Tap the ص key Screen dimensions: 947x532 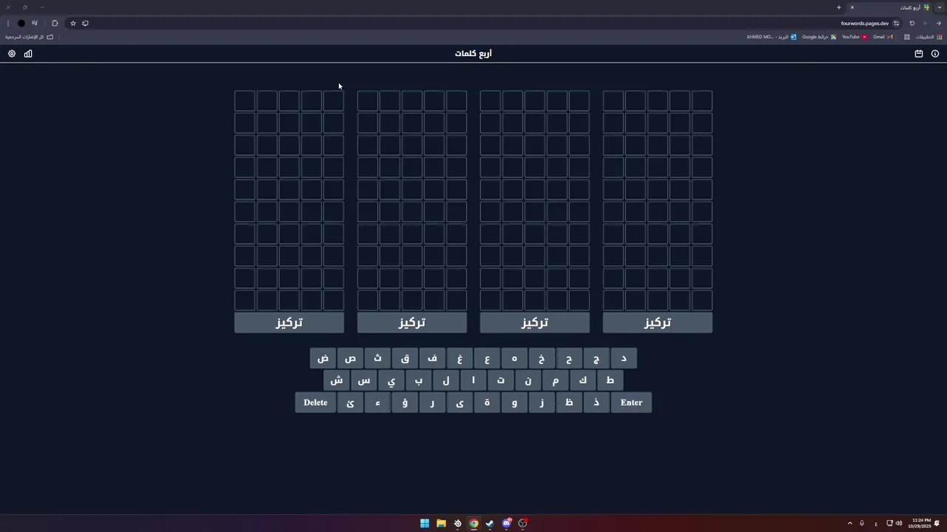point(350,358)
